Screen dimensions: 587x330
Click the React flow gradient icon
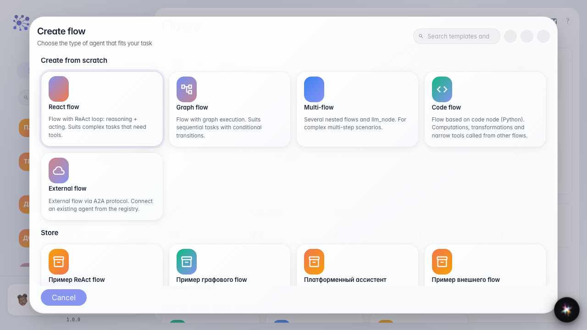[59, 89]
